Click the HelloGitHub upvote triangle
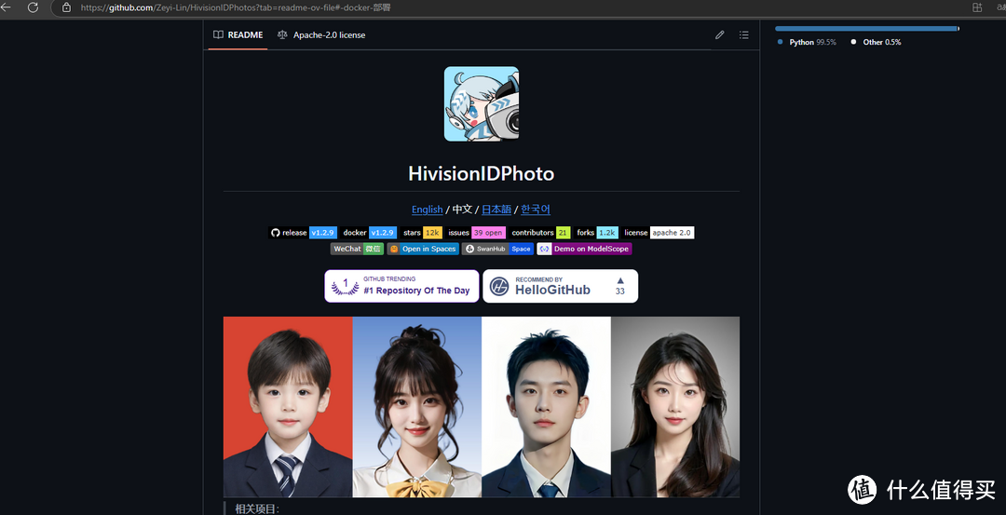Image resolution: width=1006 pixels, height=515 pixels. point(619,280)
